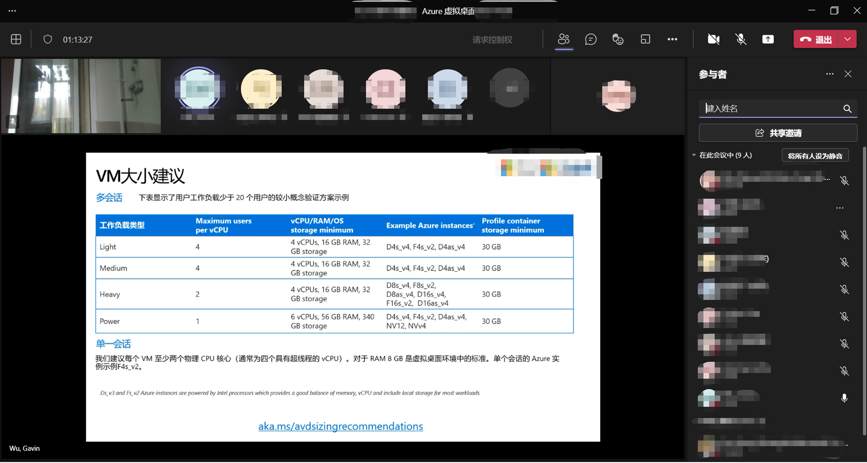This screenshot has height=463, width=867.
Task: Toggle the participants panel icon
Action: tap(564, 39)
